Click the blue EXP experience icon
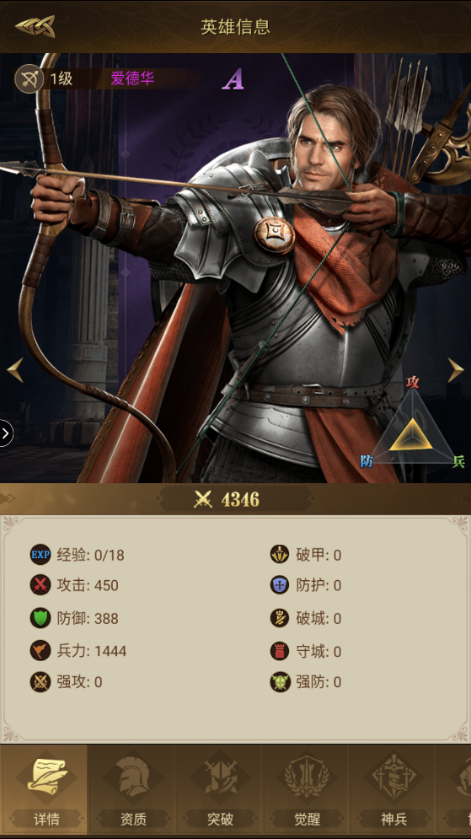The width and height of the screenshot is (471, 839). point(40,555)
